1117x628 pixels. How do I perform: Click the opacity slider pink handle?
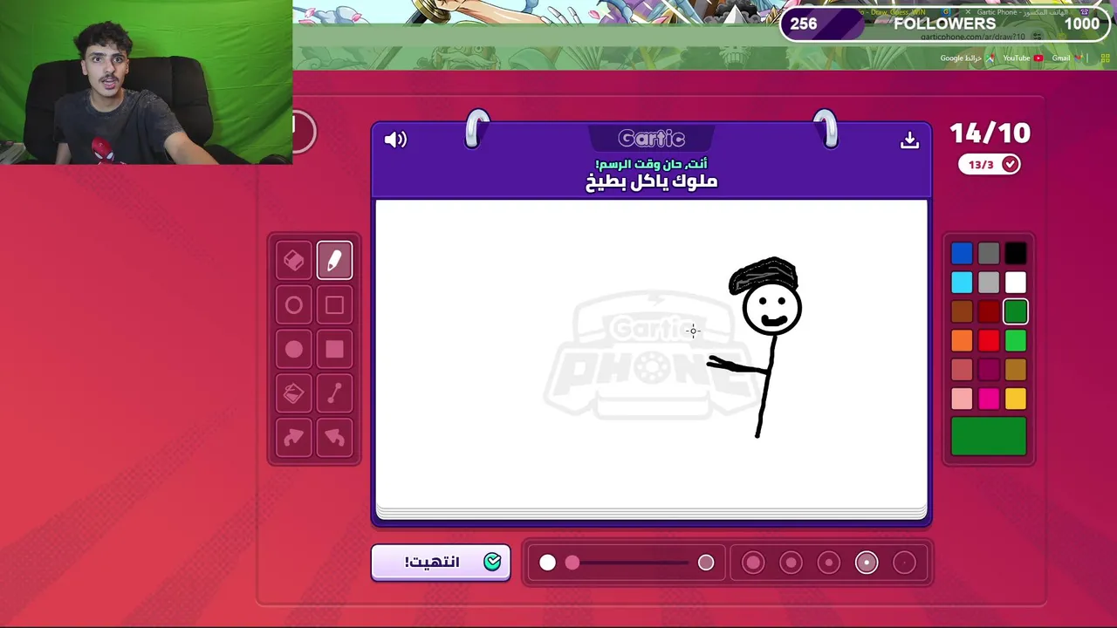[572, 563]
